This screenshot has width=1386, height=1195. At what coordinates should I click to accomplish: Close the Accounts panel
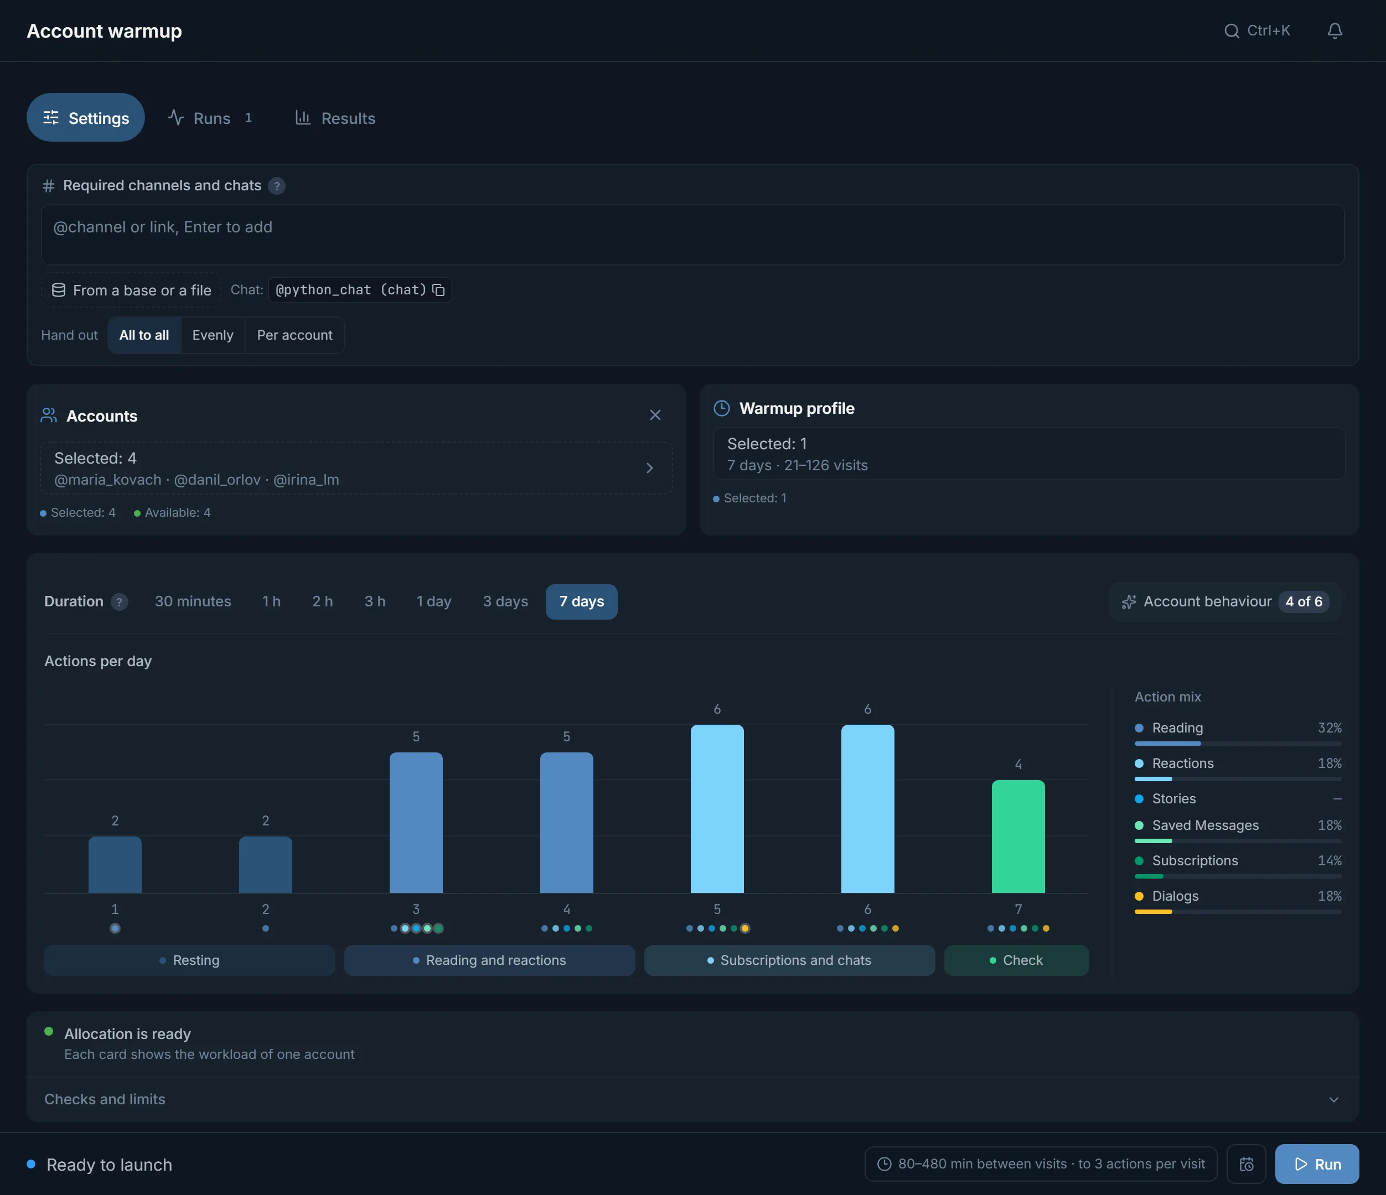(x=655, y=415)
